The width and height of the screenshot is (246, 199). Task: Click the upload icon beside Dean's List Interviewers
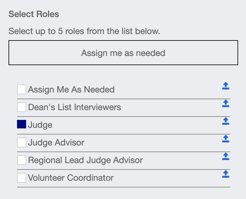[226, 103]
